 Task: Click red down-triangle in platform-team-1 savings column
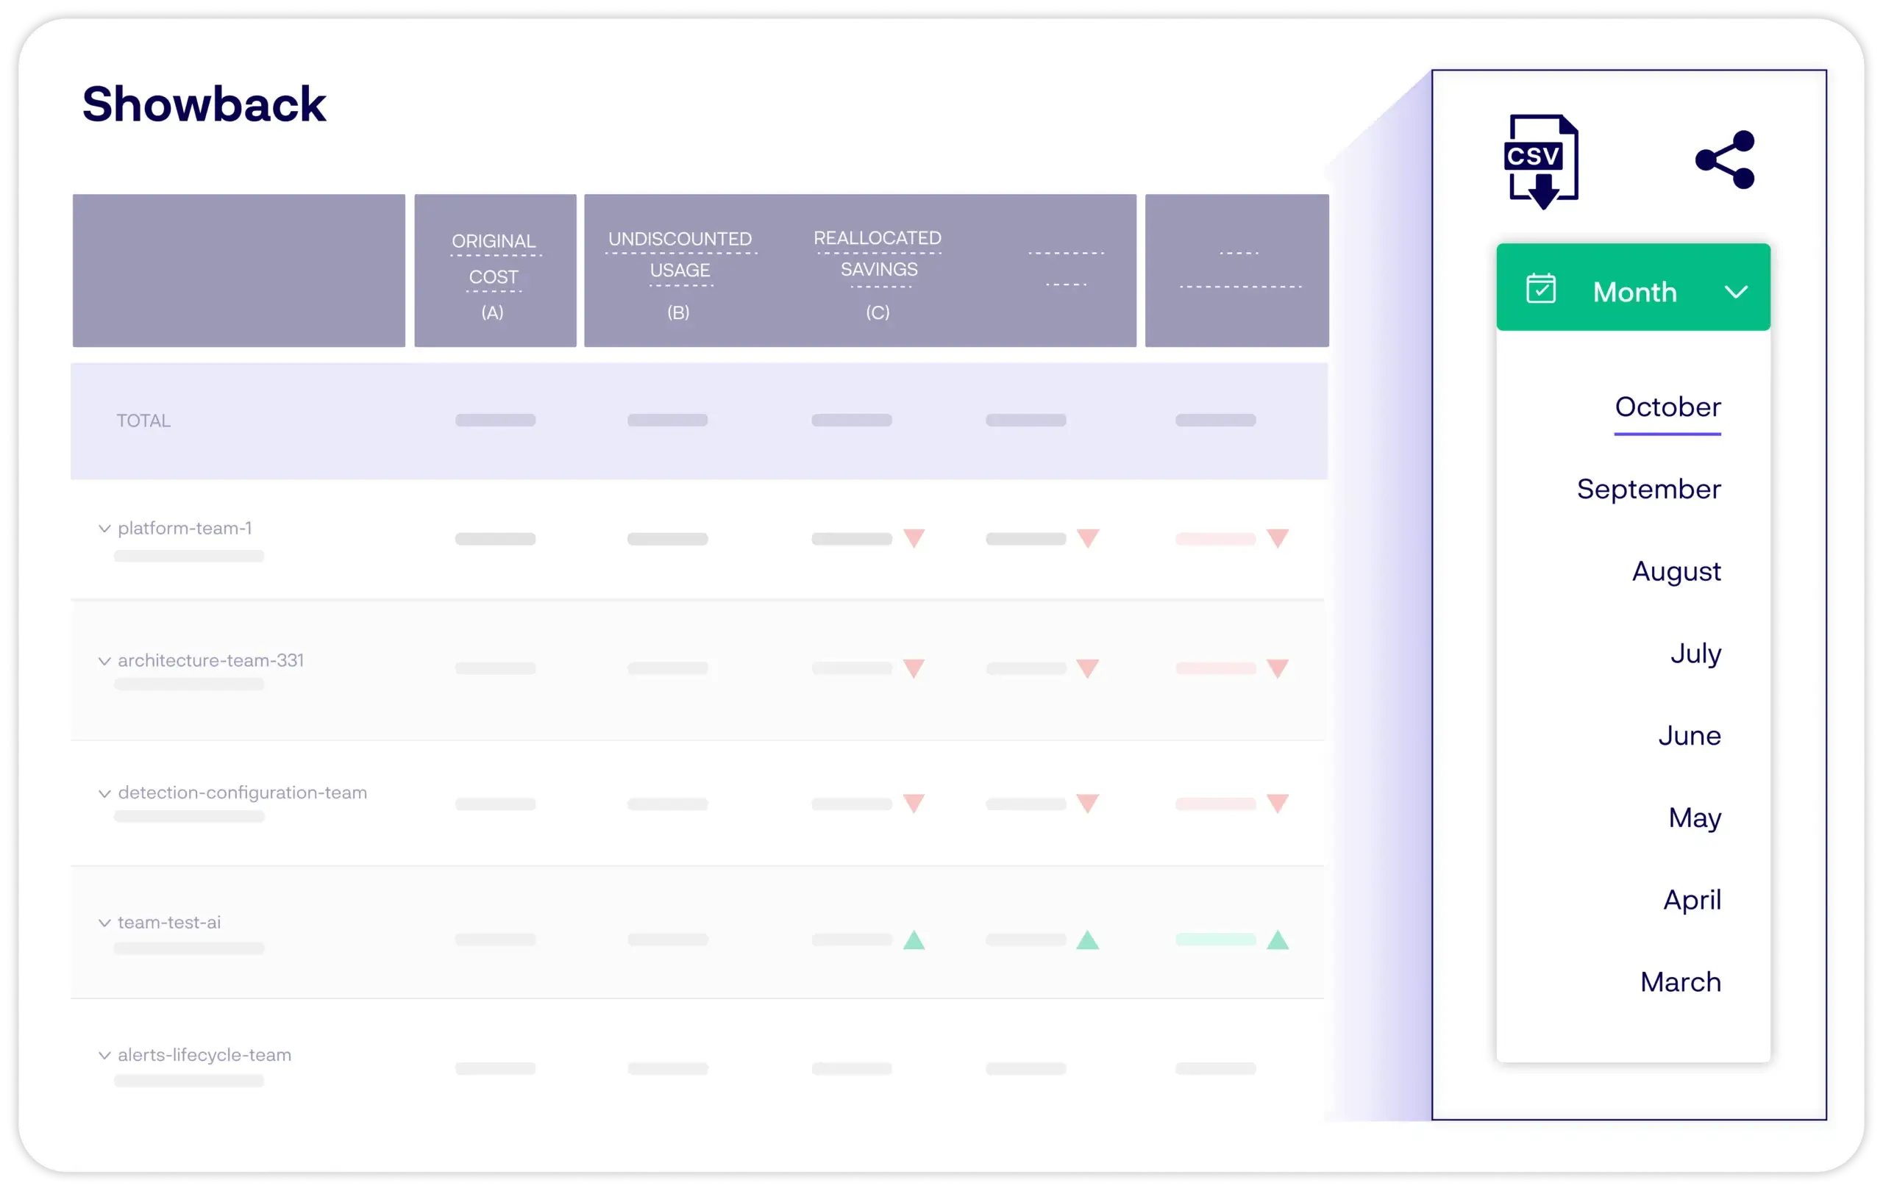pos(914,537)
